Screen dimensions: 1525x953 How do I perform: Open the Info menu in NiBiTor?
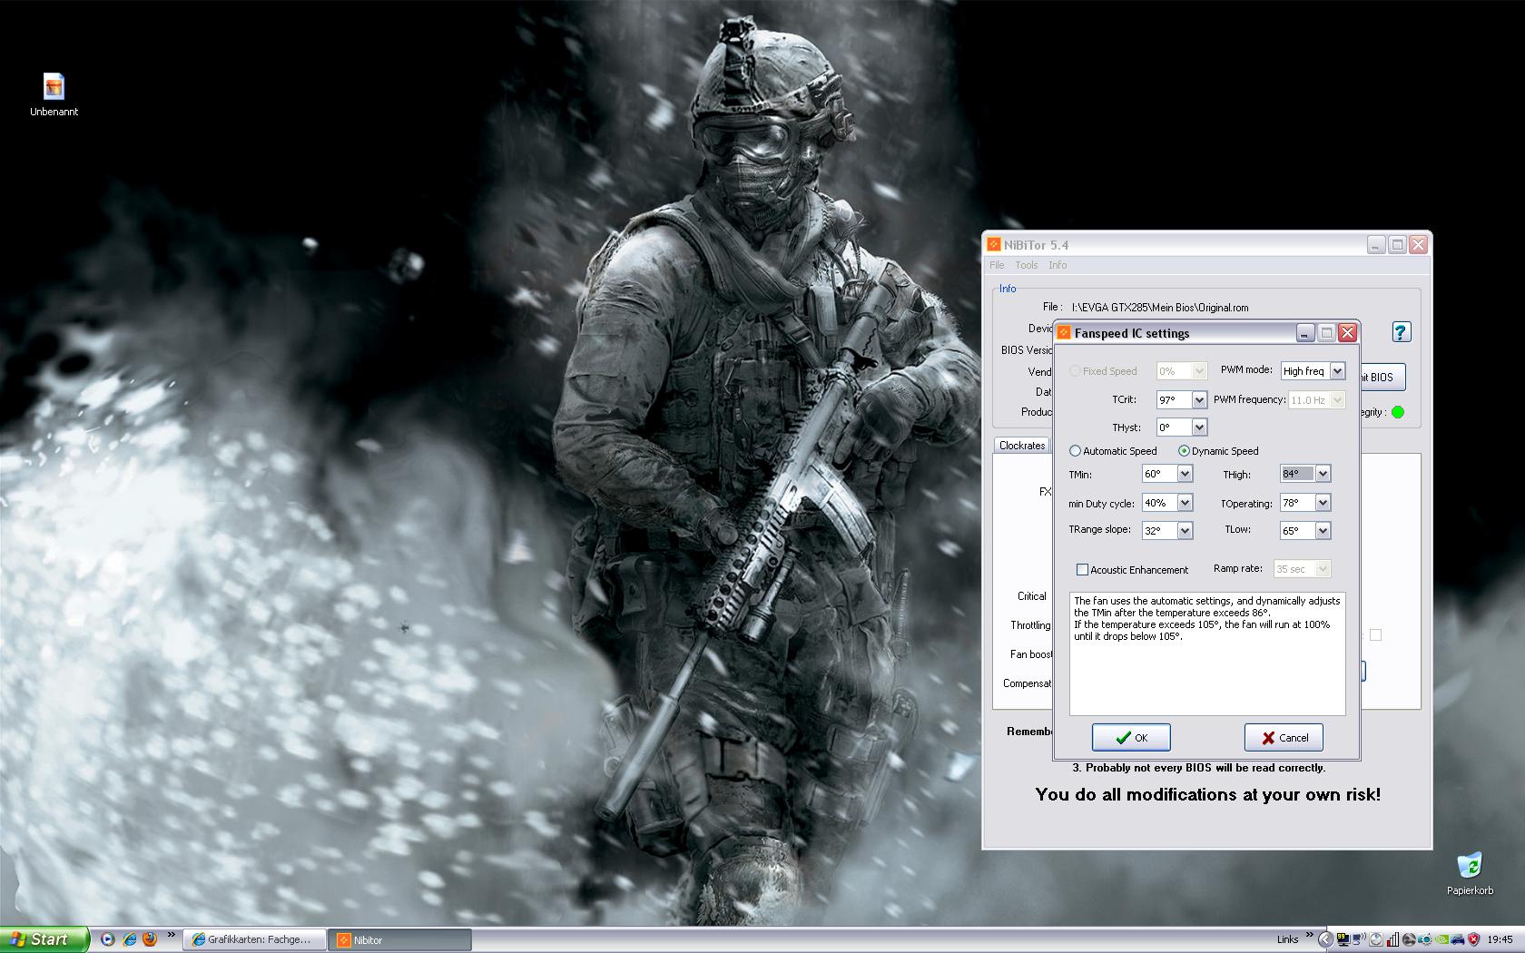pos(1058,265)
